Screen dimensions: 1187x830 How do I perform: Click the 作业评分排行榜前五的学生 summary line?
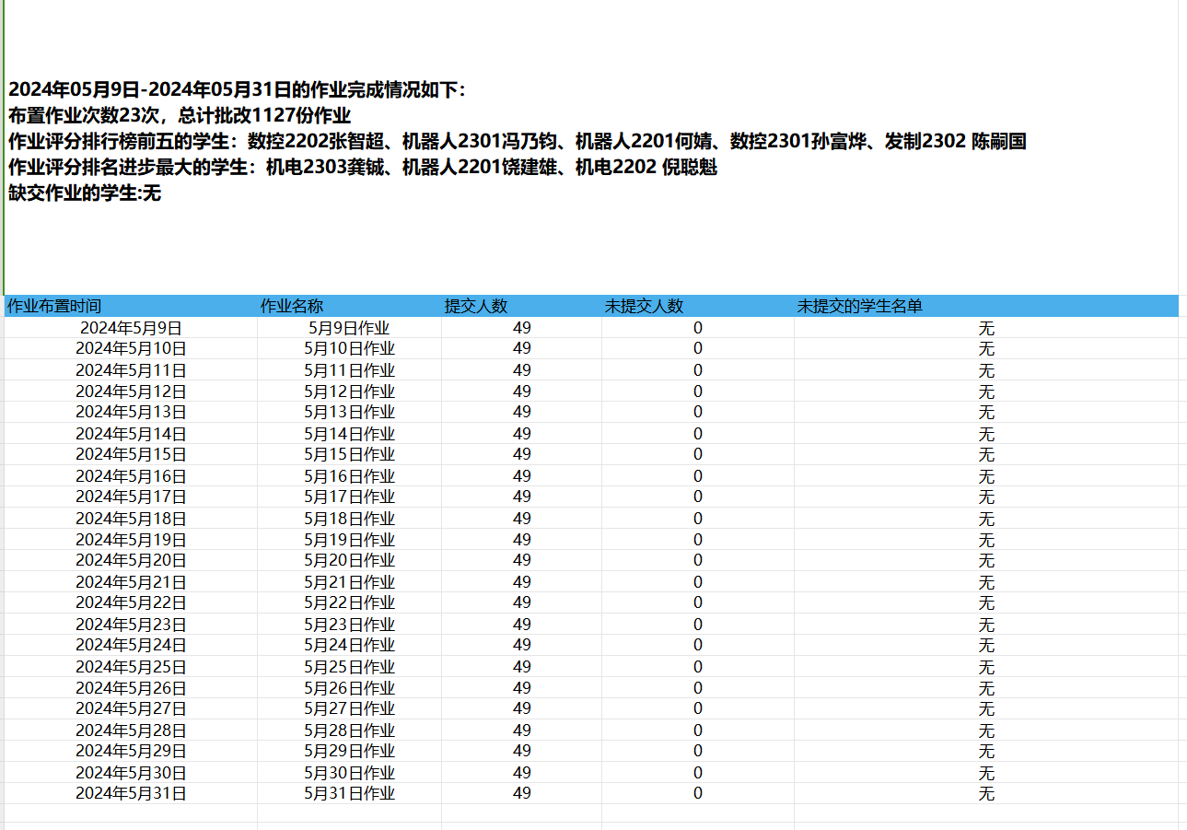517,142
